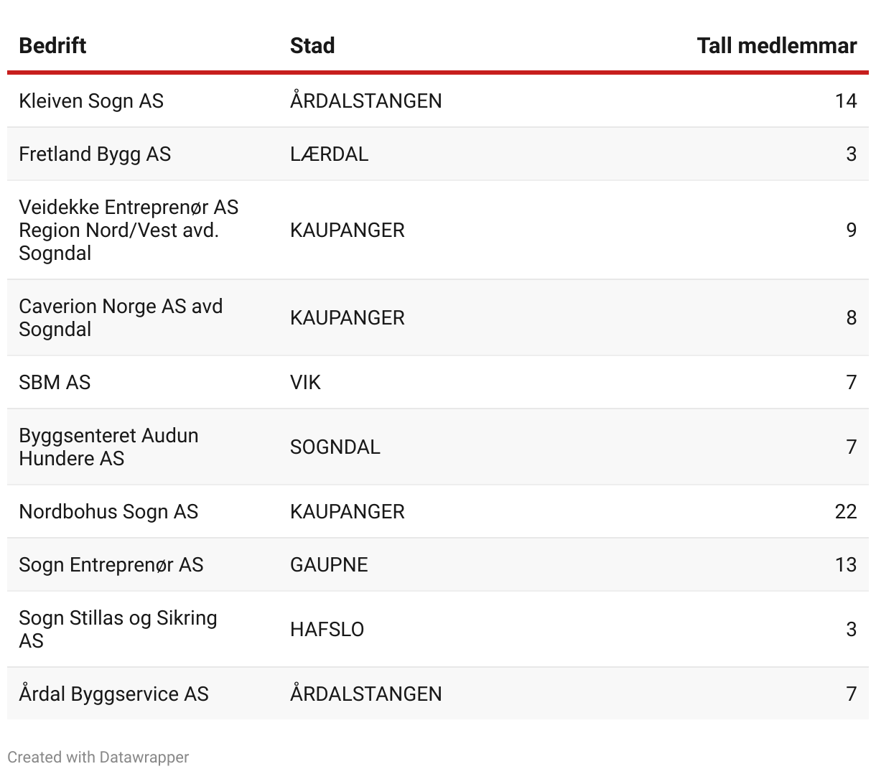Click the Tall medlemmar column header

tap(776, 46)
